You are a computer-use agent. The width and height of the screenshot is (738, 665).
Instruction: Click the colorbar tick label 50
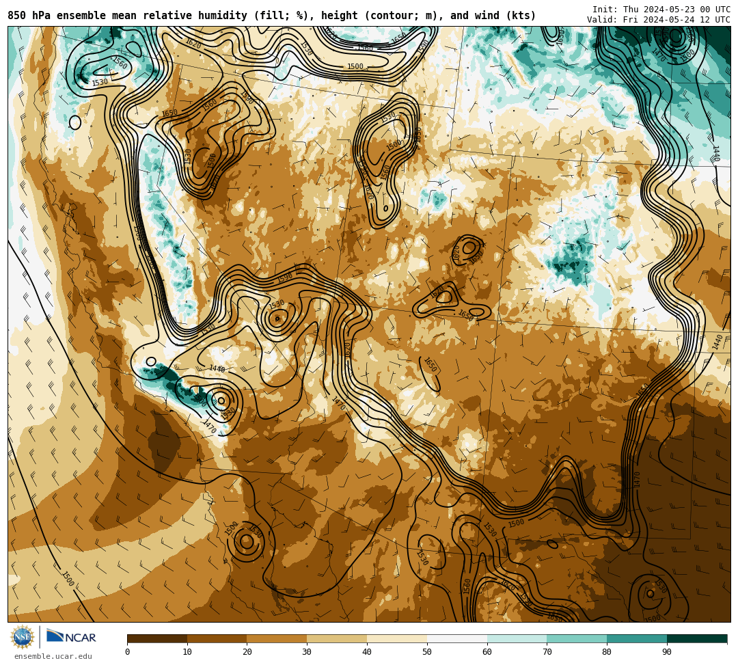[427, 652]
